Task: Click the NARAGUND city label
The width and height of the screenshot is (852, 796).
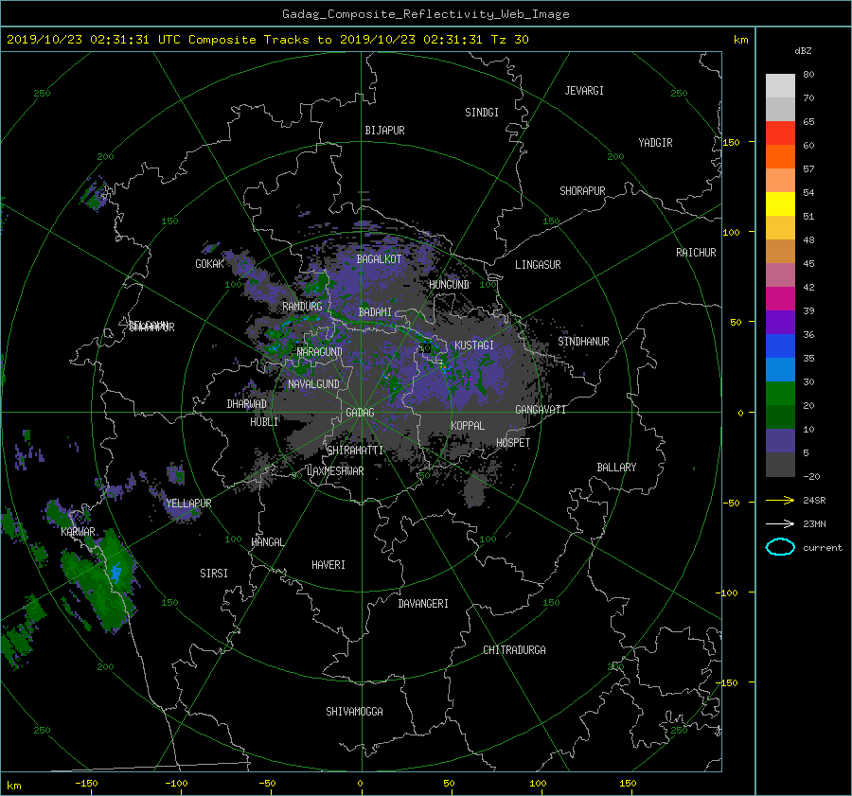Action: (320, 352)
